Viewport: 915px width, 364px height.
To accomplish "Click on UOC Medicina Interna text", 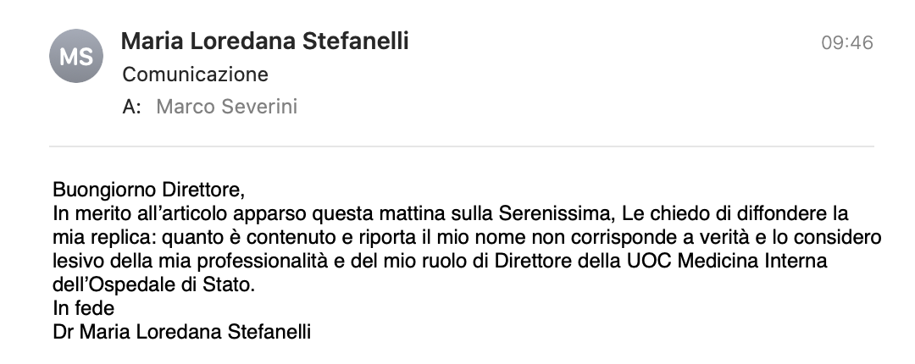I will [x=727, y=262].
